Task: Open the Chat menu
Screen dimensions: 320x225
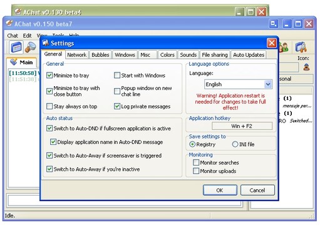Action: point(13,36)
